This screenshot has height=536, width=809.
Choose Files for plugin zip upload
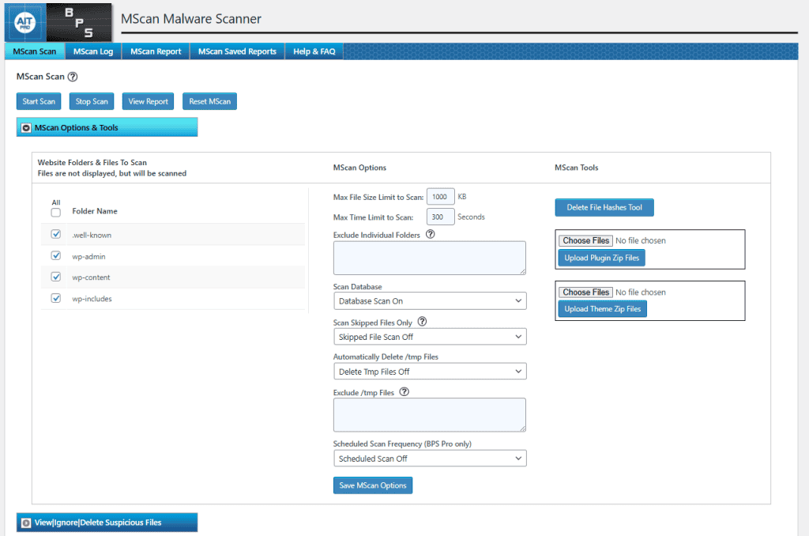click(x=585, y=240)
